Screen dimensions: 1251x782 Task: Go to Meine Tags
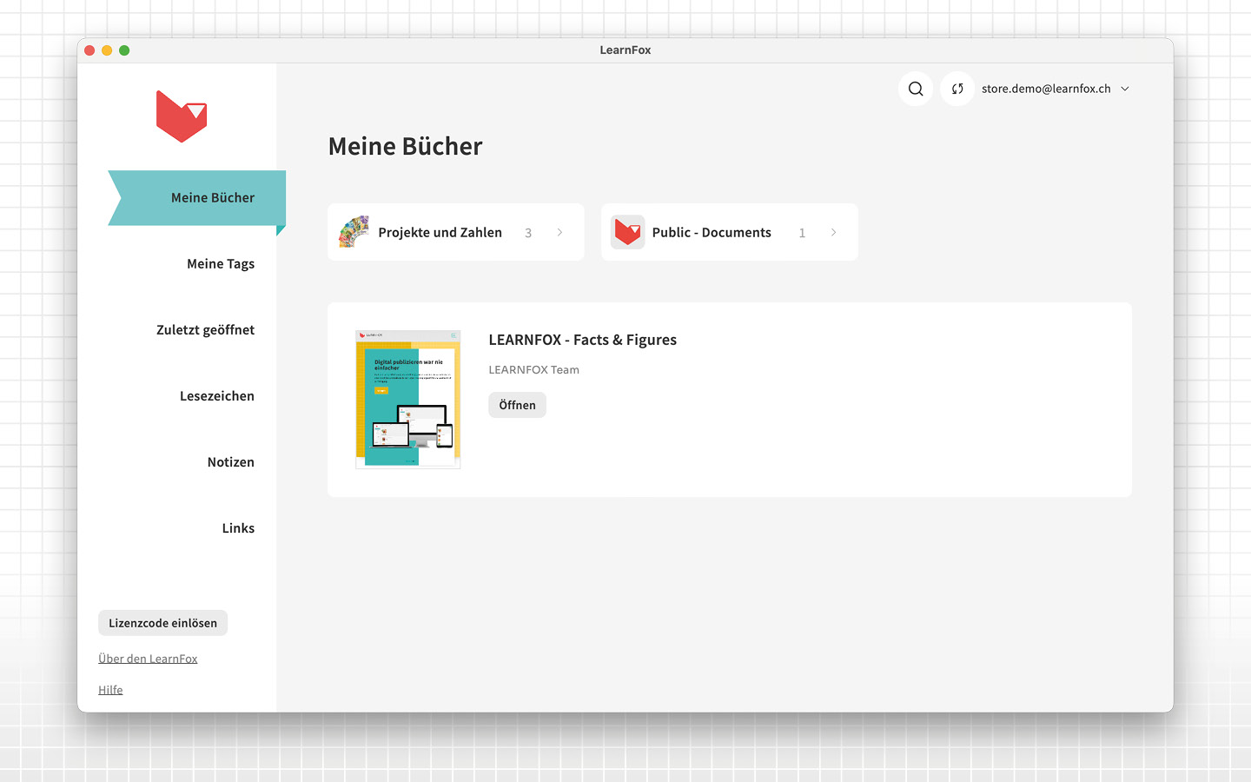(x=221, y=264)
